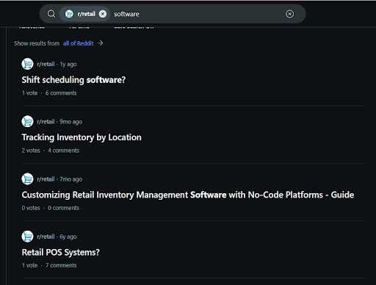This screenshot has width=376, height=285.
Task: Click r/retail avatar on Retail POS Systems post
Action: pyautogui.click(x=27, y=237)
